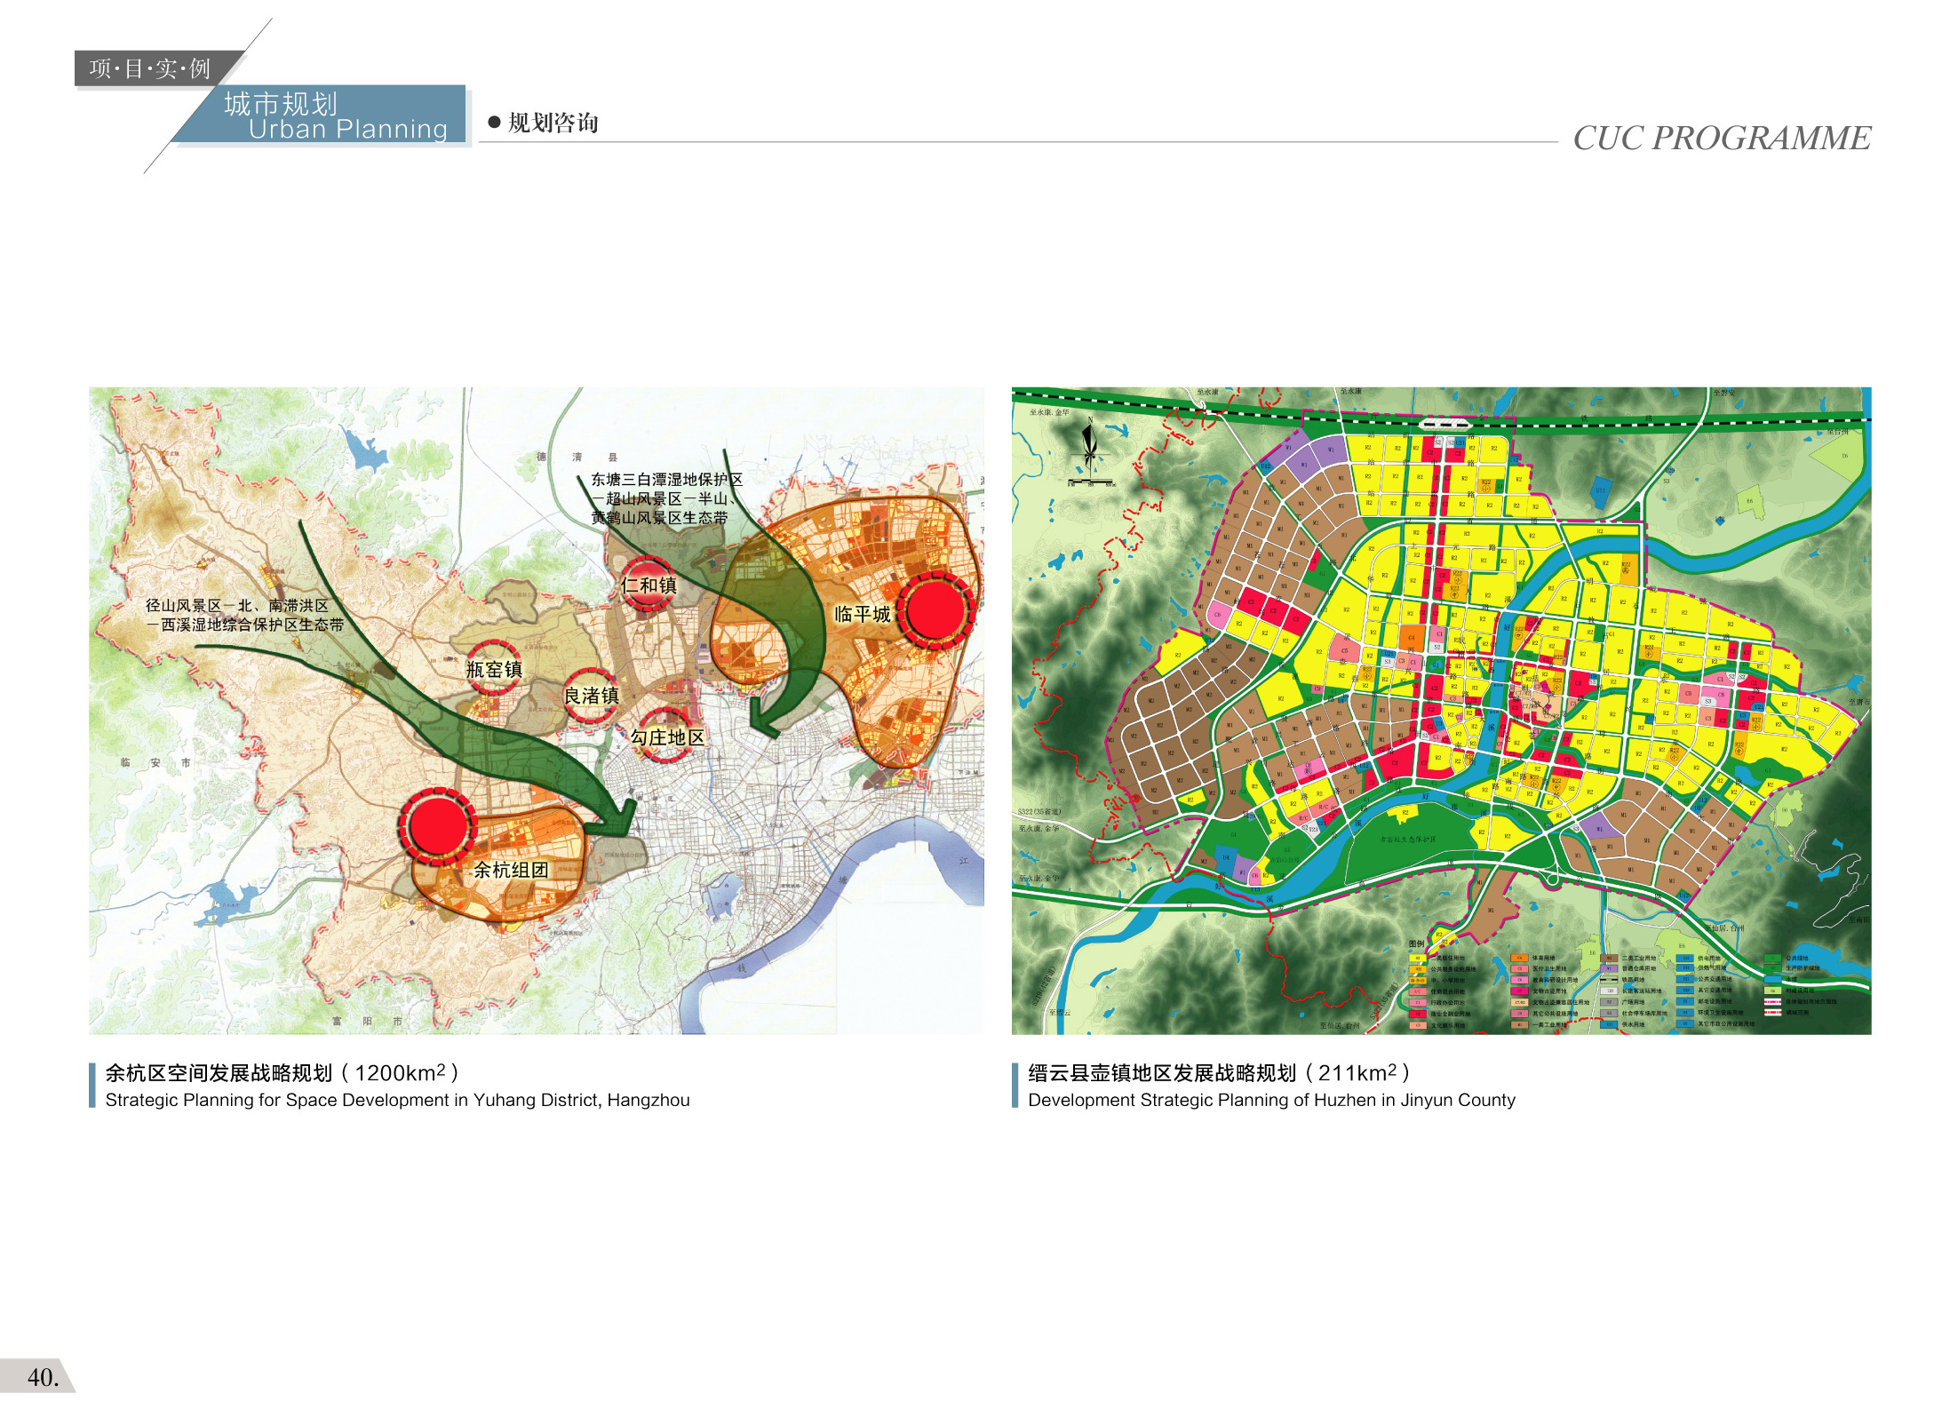
Task: Click the page number 40 label
Action: (x=42, y=1377)
